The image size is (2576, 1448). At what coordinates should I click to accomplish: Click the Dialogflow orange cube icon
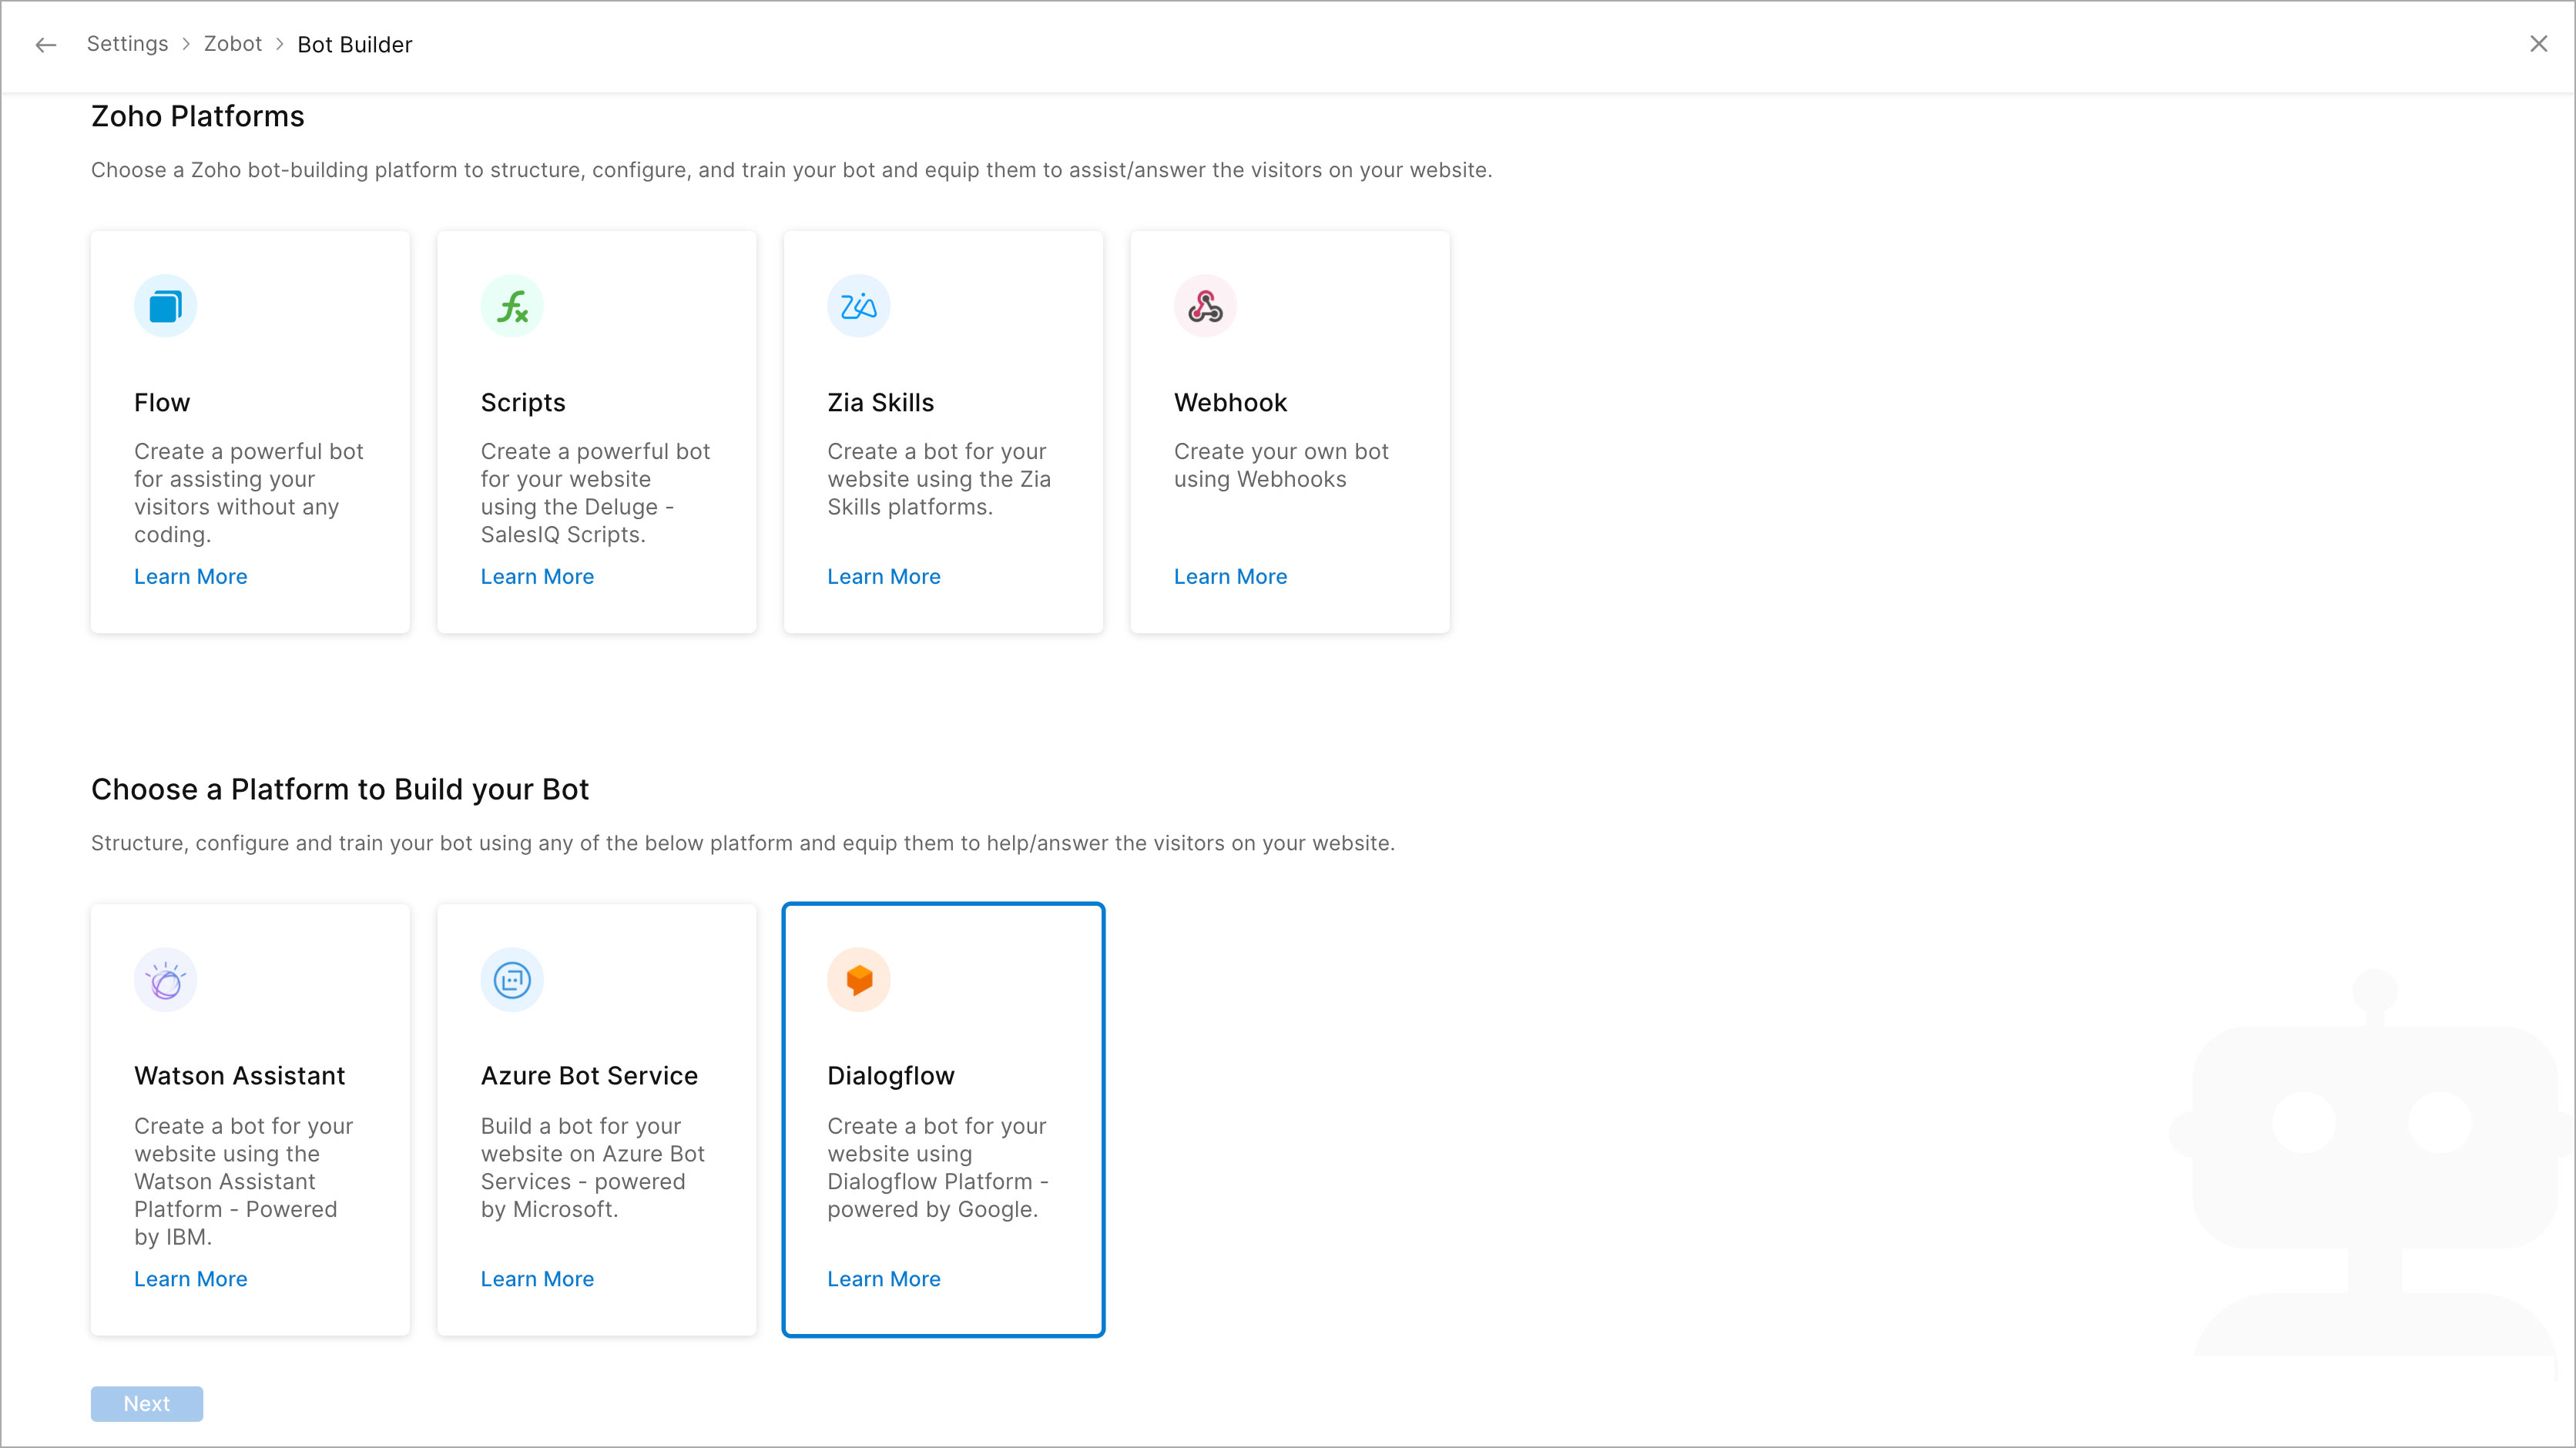[x=859, y=980]
